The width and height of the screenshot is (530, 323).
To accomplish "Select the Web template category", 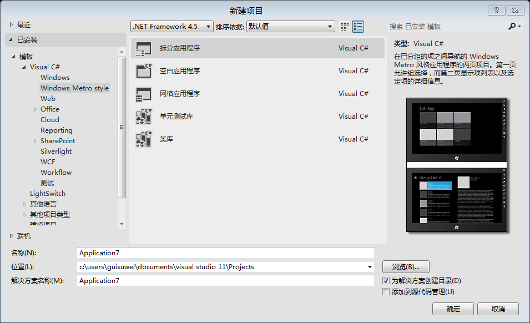I will point(48,99).
